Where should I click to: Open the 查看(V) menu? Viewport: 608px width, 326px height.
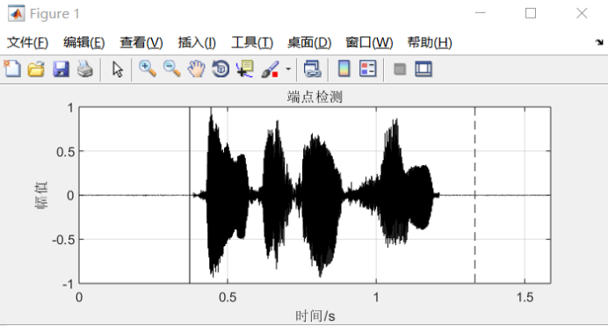tap(141, 42)
